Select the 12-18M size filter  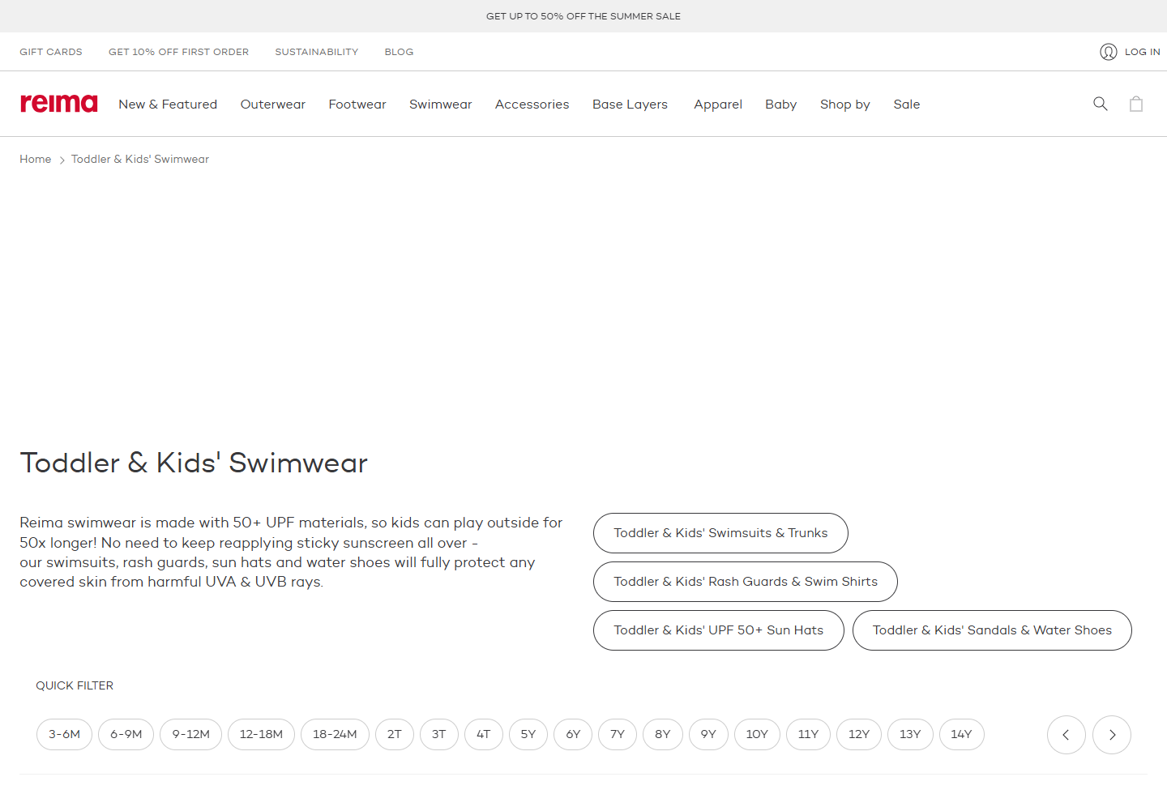pyautogui.click(x=261, y=735)
